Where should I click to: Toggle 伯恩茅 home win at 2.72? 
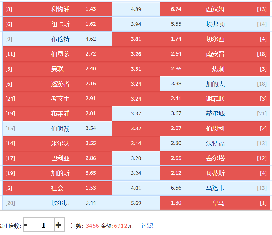tap(57, 54)
